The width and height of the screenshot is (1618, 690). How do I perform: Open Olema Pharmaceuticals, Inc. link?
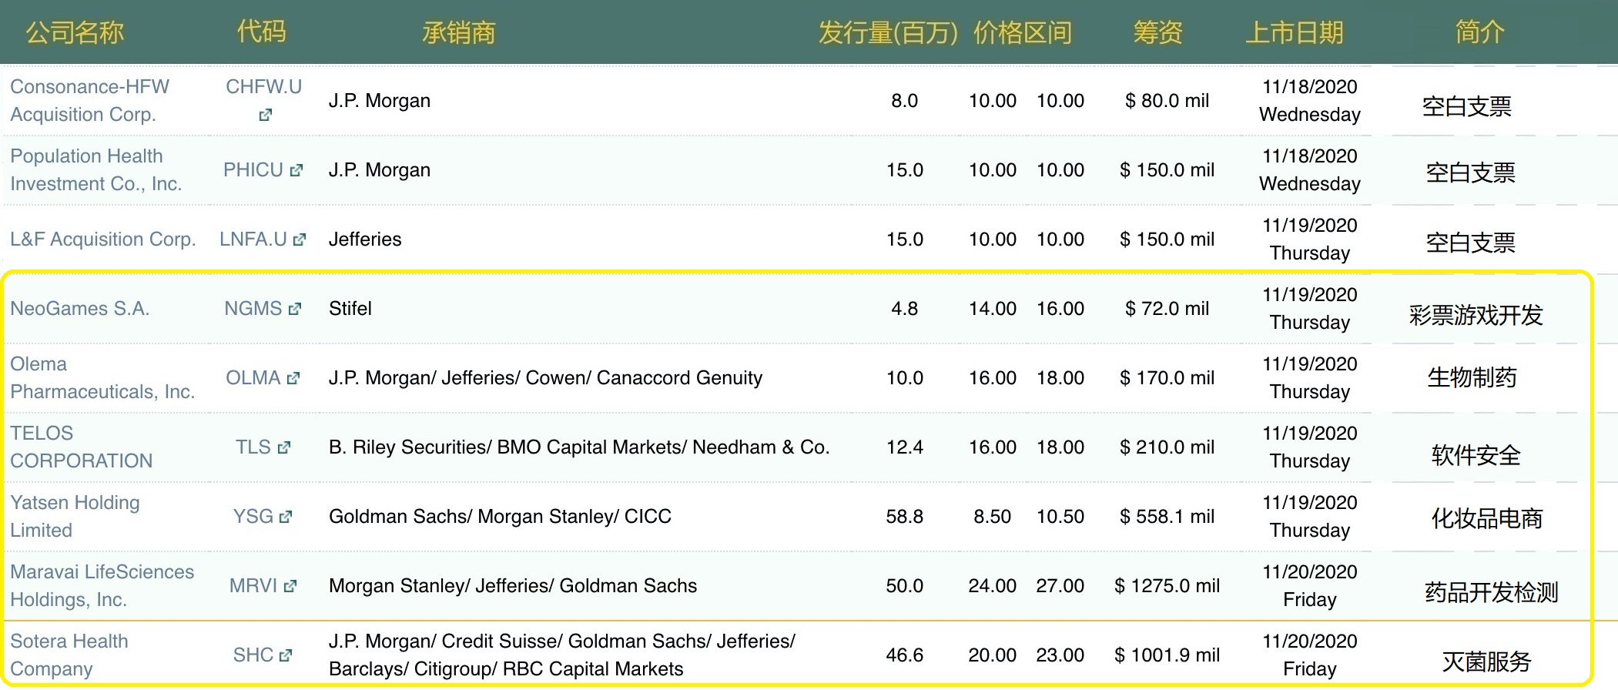pos(102,378)
